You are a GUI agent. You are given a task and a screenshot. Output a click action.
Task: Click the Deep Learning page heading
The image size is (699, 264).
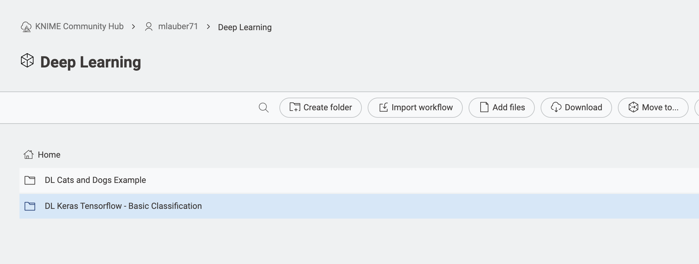[x=91, y=62]
